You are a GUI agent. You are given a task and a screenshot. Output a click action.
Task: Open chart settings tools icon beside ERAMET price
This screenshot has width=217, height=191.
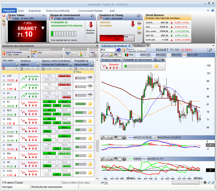[210, 50]
